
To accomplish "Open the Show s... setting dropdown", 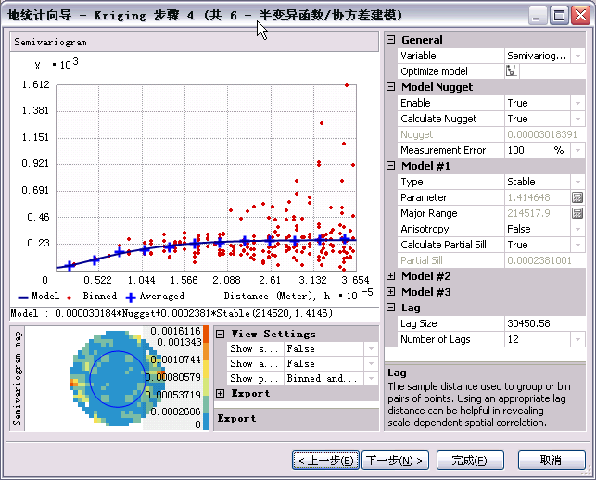I will [x=371, y=348].
